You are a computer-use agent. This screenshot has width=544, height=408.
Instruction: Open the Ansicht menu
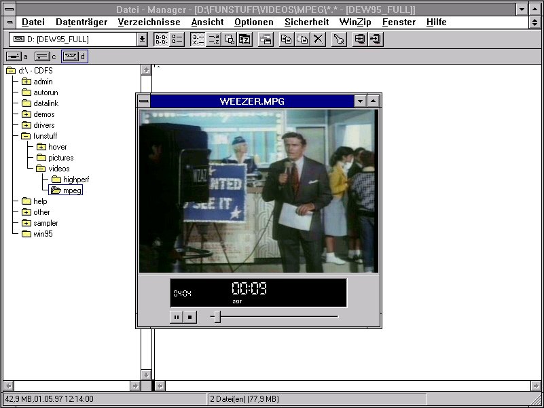(x=207, y=22)
